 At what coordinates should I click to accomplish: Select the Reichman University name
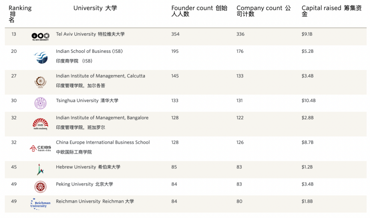coord(95,201)
